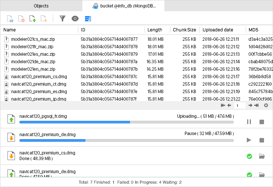Click ID 5b31a3804c056714d400787a
The height and width of the screenshot is (187, 273).
point(109,62)
